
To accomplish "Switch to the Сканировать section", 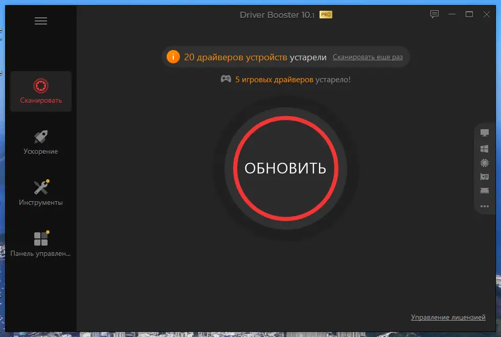I will 41,92.
